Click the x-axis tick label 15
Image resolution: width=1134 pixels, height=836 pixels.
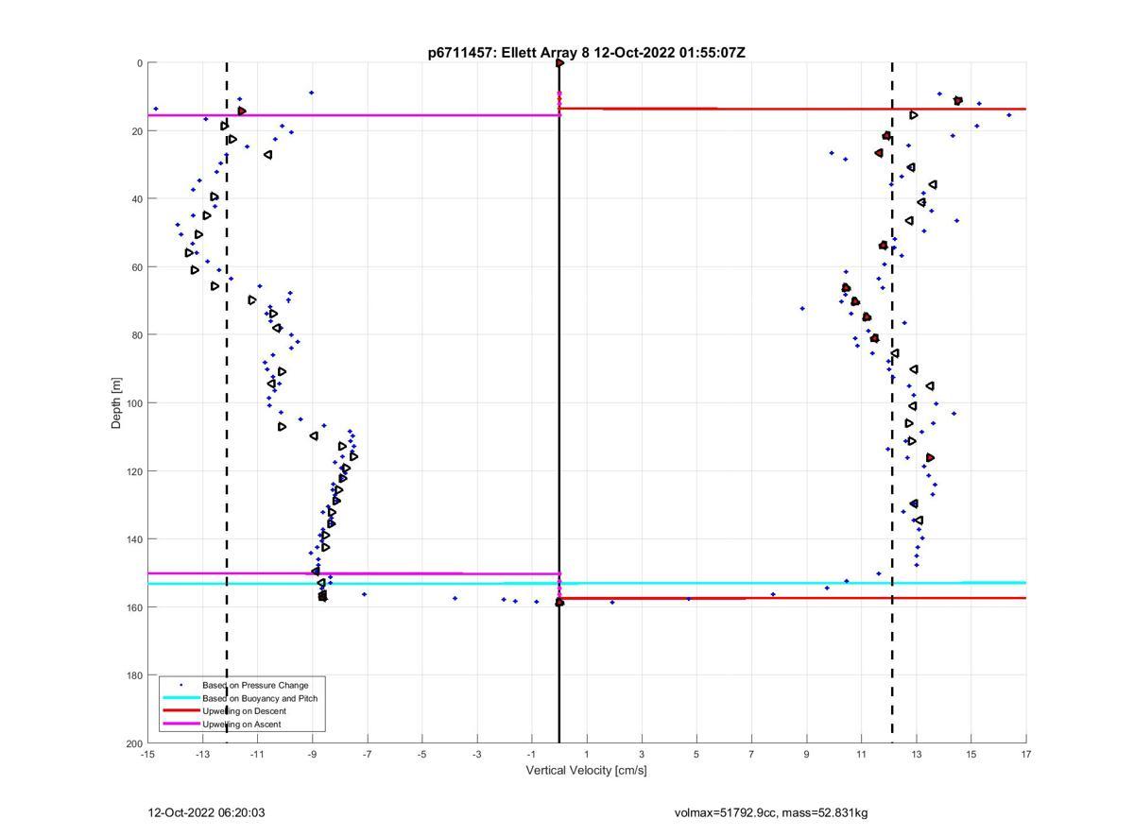point(971,754)
